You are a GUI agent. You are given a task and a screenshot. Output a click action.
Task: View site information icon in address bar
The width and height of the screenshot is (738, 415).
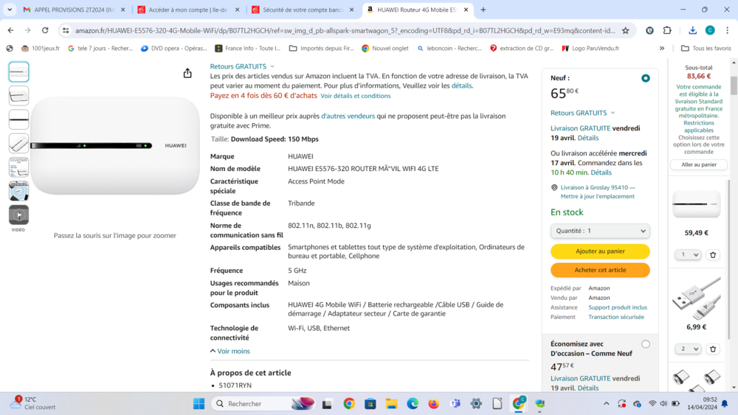[x=66, y=30]
